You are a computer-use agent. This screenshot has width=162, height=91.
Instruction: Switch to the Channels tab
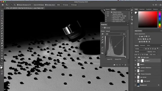(x=143, y=45)
